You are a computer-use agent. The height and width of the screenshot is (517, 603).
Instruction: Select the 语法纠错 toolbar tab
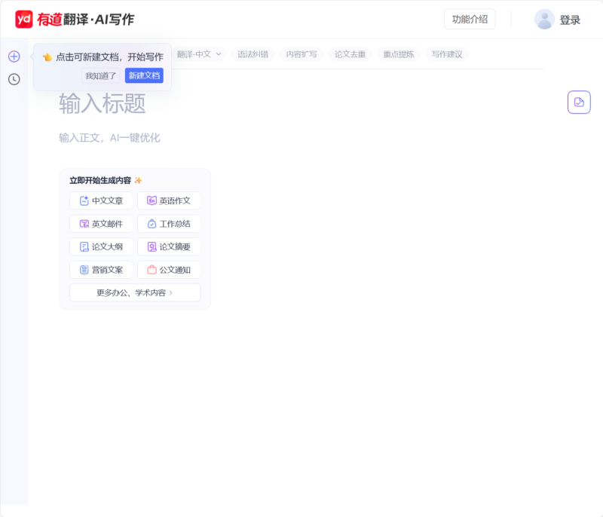pyautogui.click(x=253, y=54)
